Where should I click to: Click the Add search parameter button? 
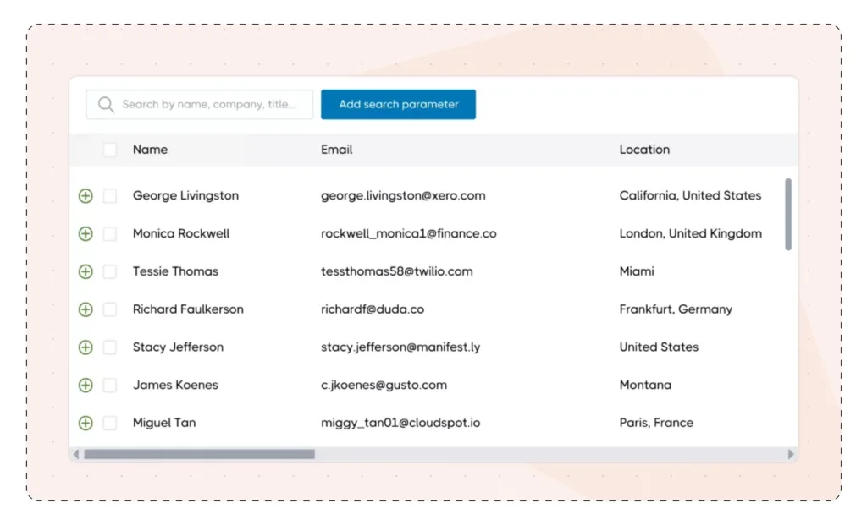click(398, 104)
